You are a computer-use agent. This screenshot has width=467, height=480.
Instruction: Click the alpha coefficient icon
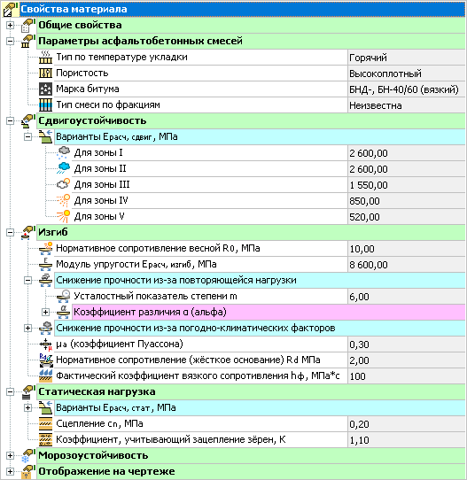(x=64, y=312)
